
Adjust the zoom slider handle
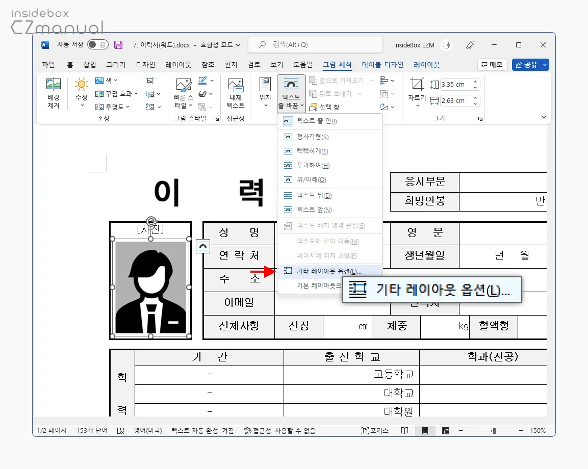tap(494, 431)
